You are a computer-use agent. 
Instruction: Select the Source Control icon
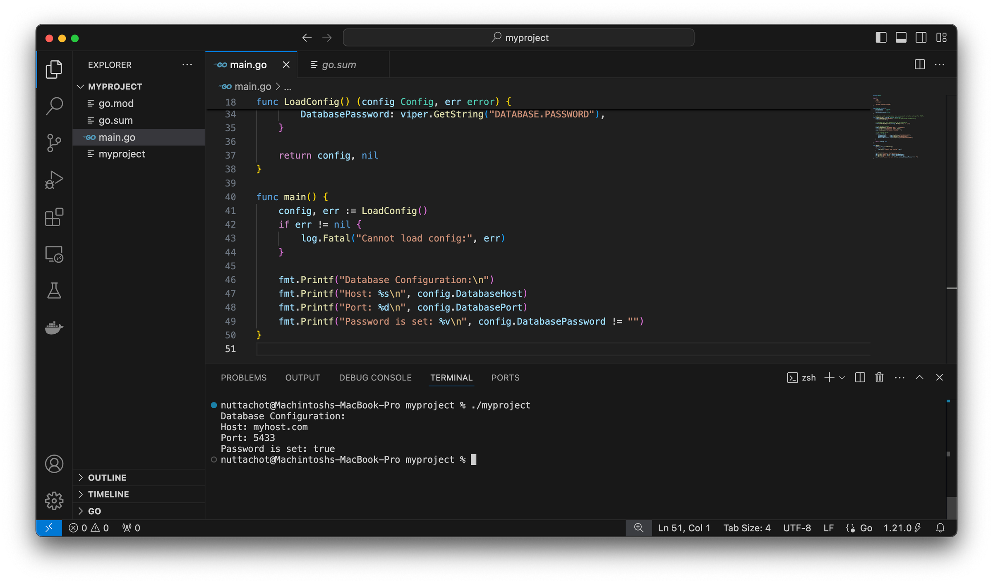click(x=54, y=143)
